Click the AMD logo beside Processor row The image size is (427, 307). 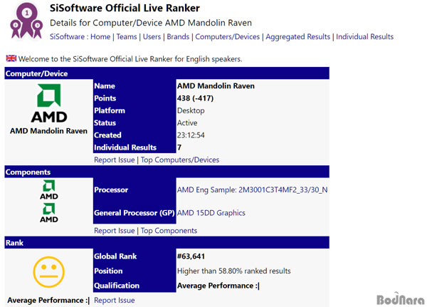tap(48, 189)
